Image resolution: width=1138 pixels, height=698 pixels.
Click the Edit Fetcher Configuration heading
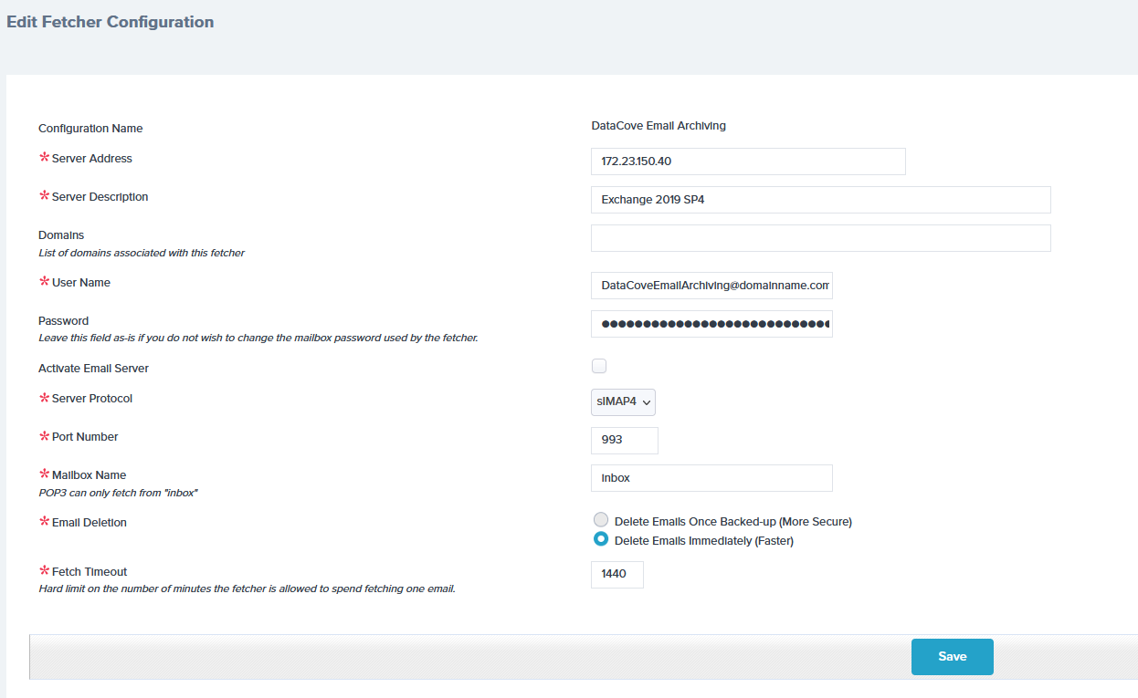click(111, 22)
